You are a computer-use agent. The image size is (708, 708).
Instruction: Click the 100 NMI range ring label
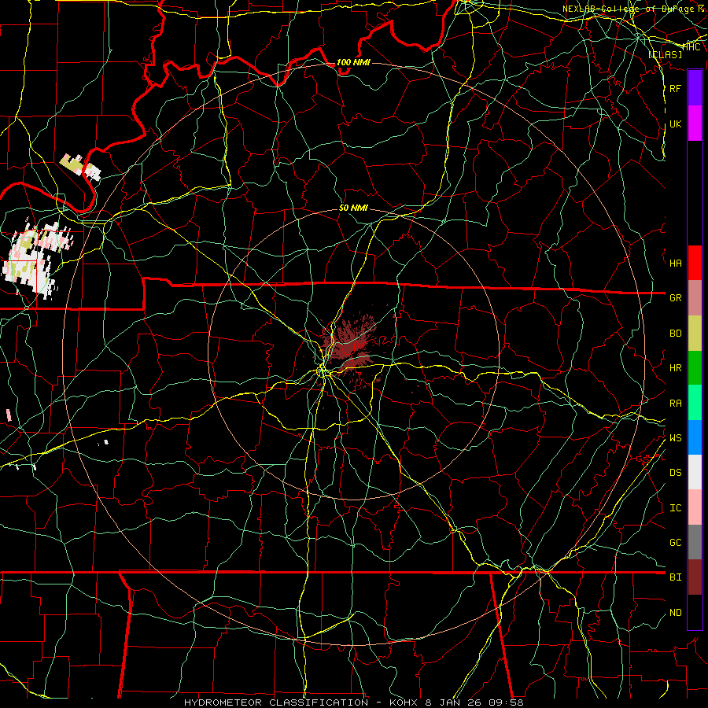[x=353, y=62]
